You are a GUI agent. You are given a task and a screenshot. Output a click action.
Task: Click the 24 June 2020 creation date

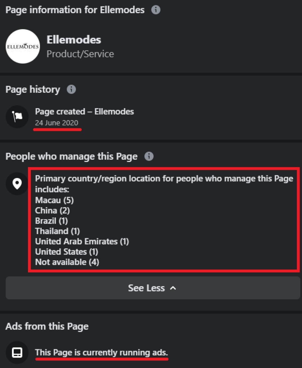tap(56, 123)
